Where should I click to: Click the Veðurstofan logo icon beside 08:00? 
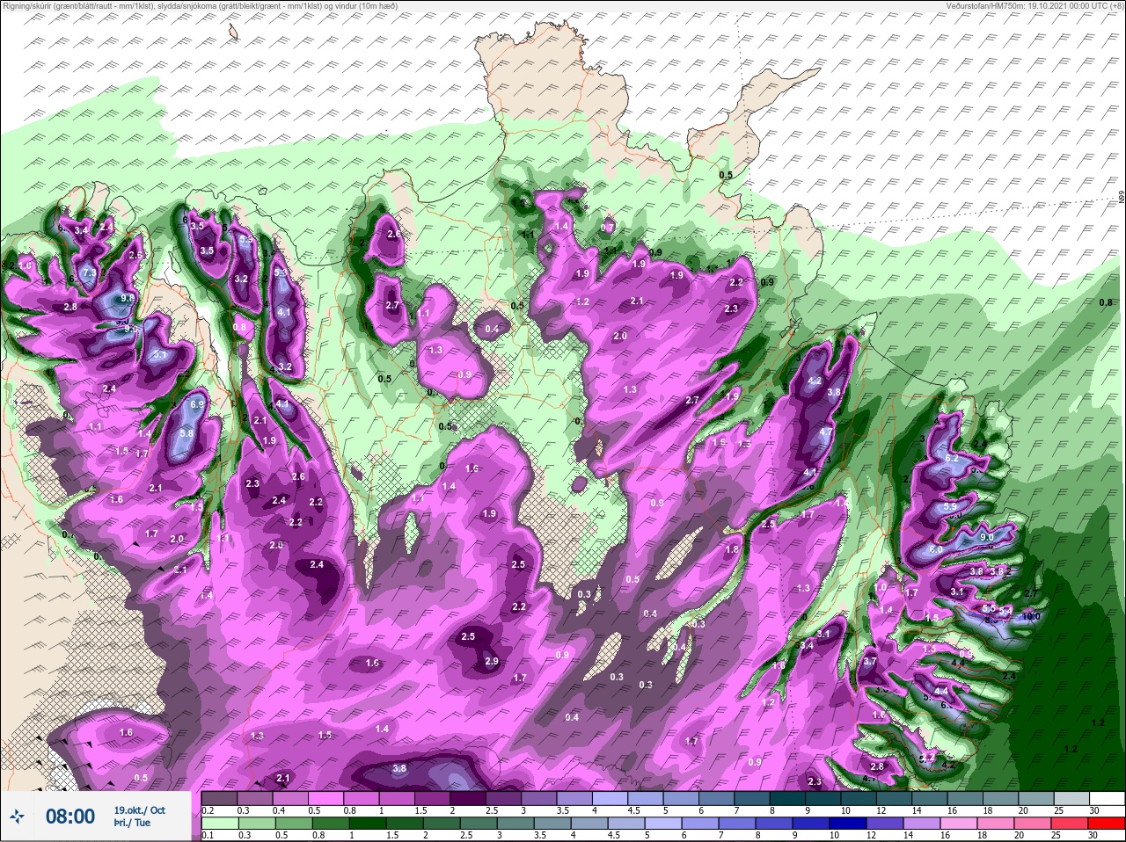[17, 817]
